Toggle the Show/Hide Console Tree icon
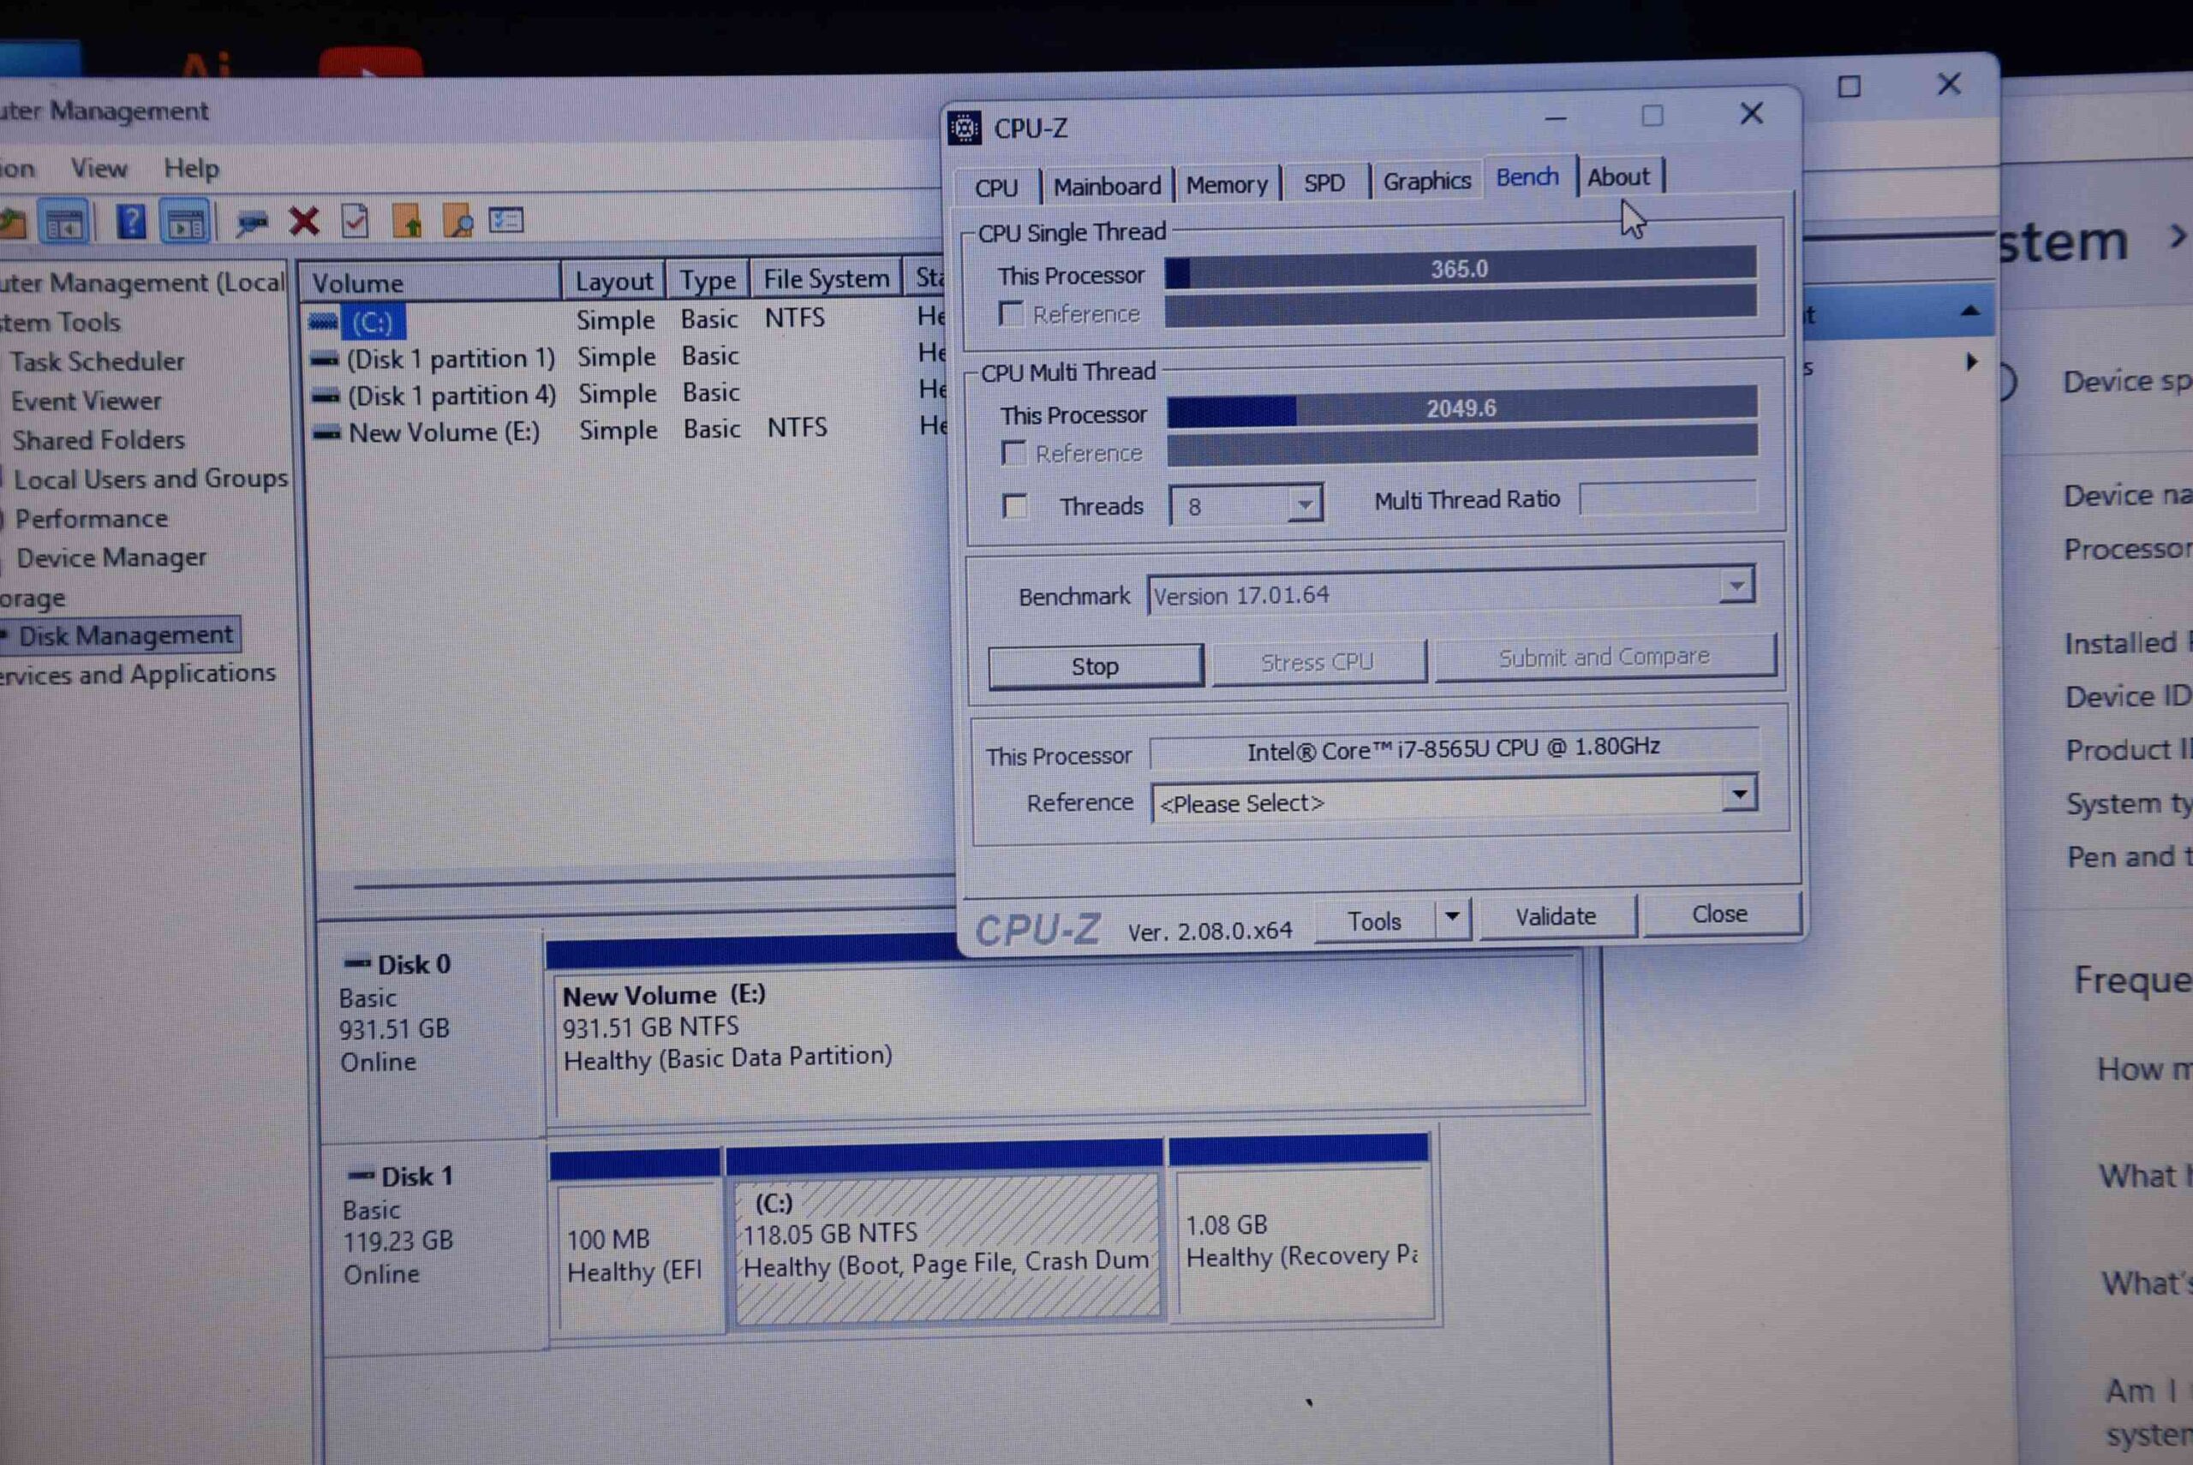Screen dimensions: 2193x1465 click(64, 224)
